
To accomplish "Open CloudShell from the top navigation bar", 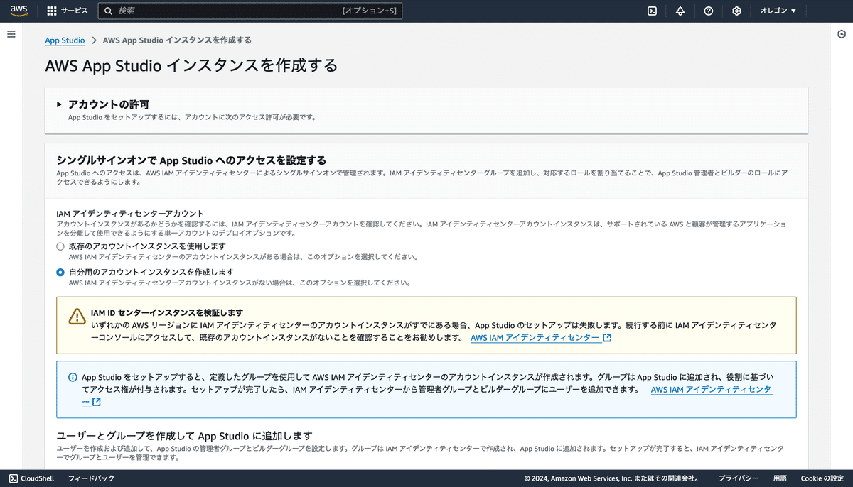I will coord(652,11).
